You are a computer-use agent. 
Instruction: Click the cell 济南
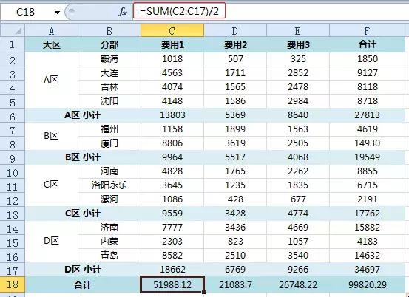[x=109, y=228]
